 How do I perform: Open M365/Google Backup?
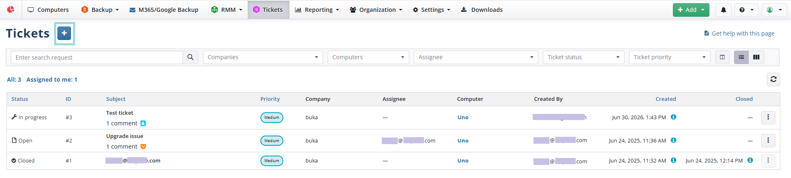[164, 10]
